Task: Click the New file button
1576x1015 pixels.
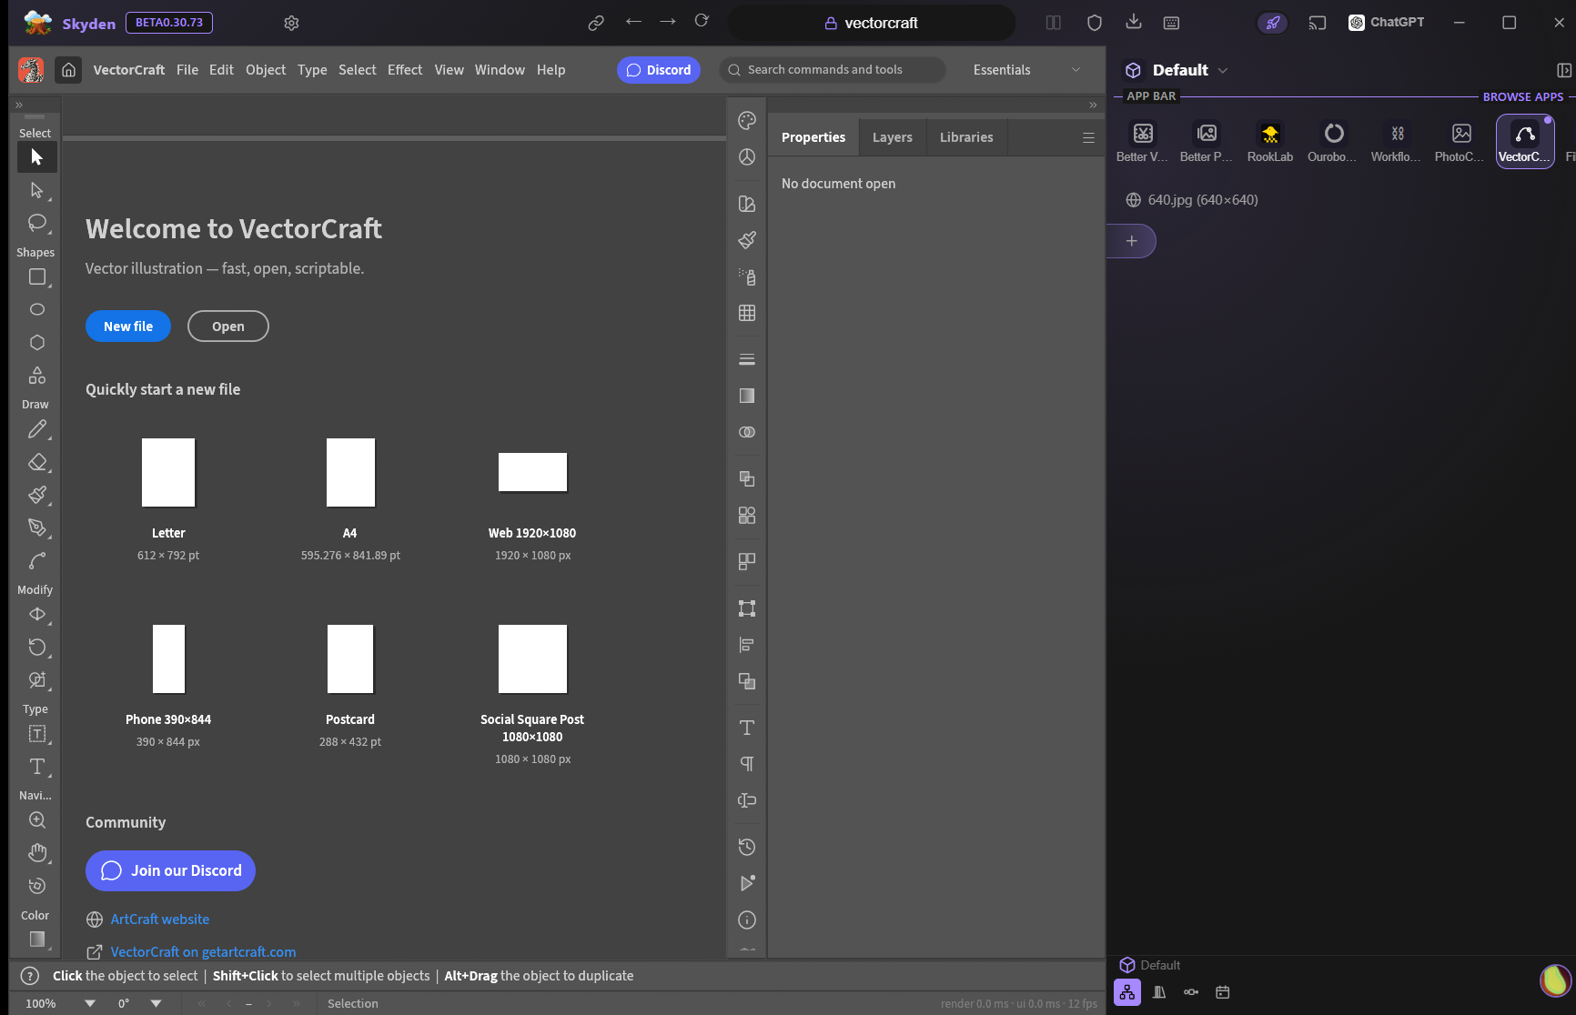Action: click(128, 327)
